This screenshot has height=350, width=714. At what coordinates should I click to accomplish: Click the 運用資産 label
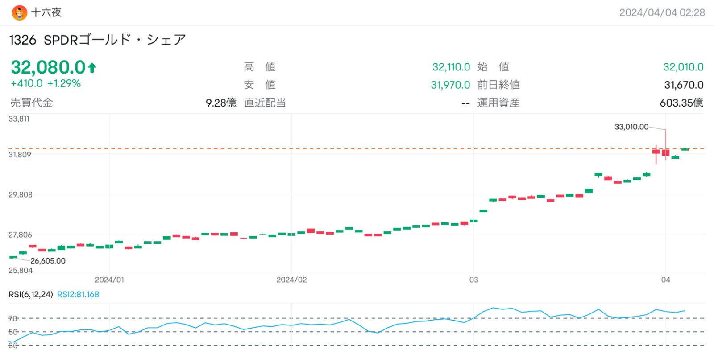498,103
